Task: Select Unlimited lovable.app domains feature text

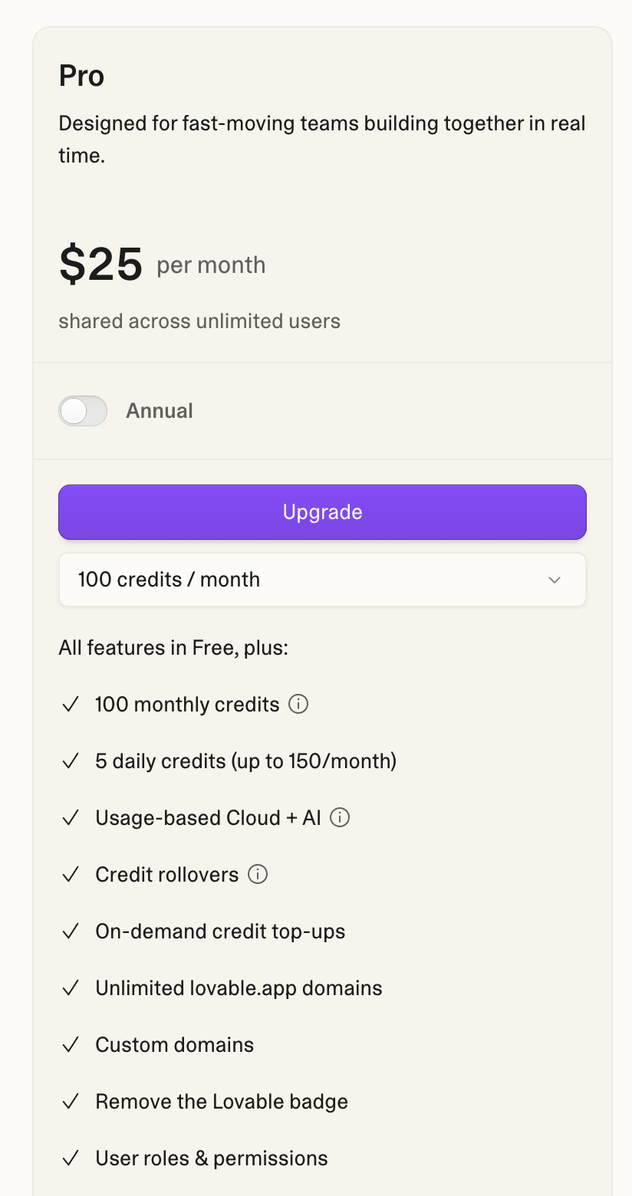Action: (239, 987)
